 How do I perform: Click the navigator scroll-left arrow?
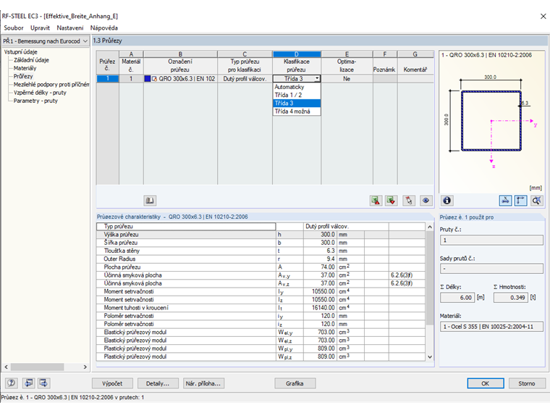[x=6, y=367]
